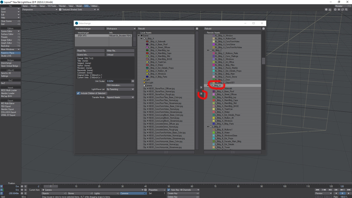Click the Read File button
This screenshot has height=198, width=352.
pos(91,51)
